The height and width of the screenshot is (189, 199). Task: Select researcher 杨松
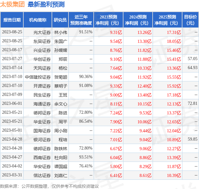[x=63, y=68]
